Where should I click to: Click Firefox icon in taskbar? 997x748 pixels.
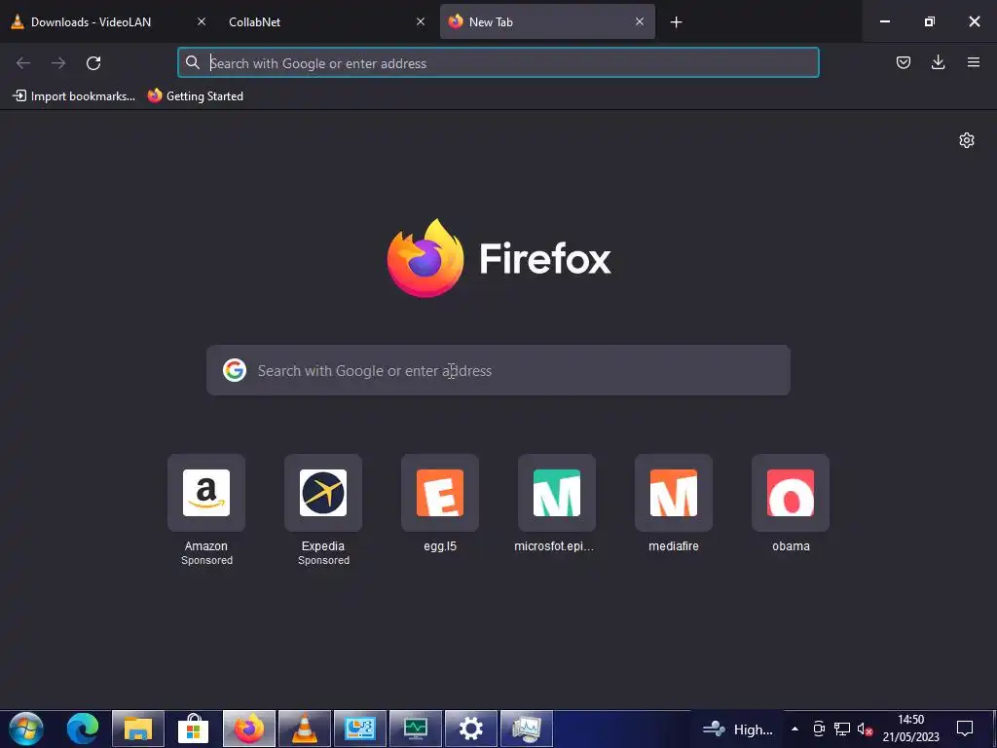249,729
